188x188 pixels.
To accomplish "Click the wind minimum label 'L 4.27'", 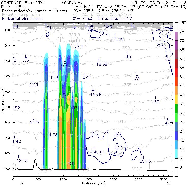I will [x=169, y=121].
